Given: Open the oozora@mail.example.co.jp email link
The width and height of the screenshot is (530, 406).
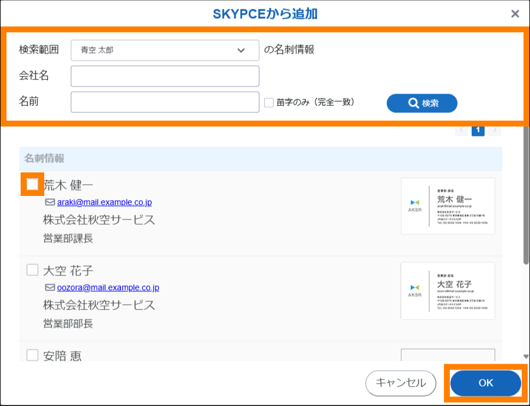Looking at the screenshot, I should point(108,288).
